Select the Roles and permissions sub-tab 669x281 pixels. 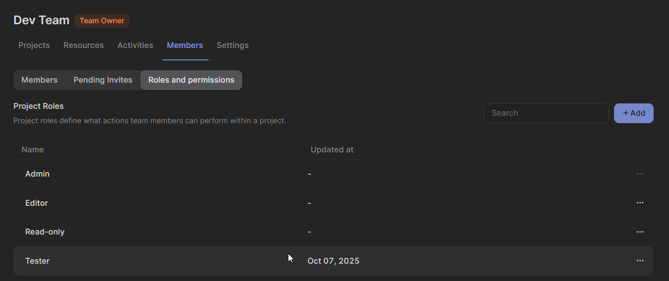pyautogui.click(x=191, y=80)
